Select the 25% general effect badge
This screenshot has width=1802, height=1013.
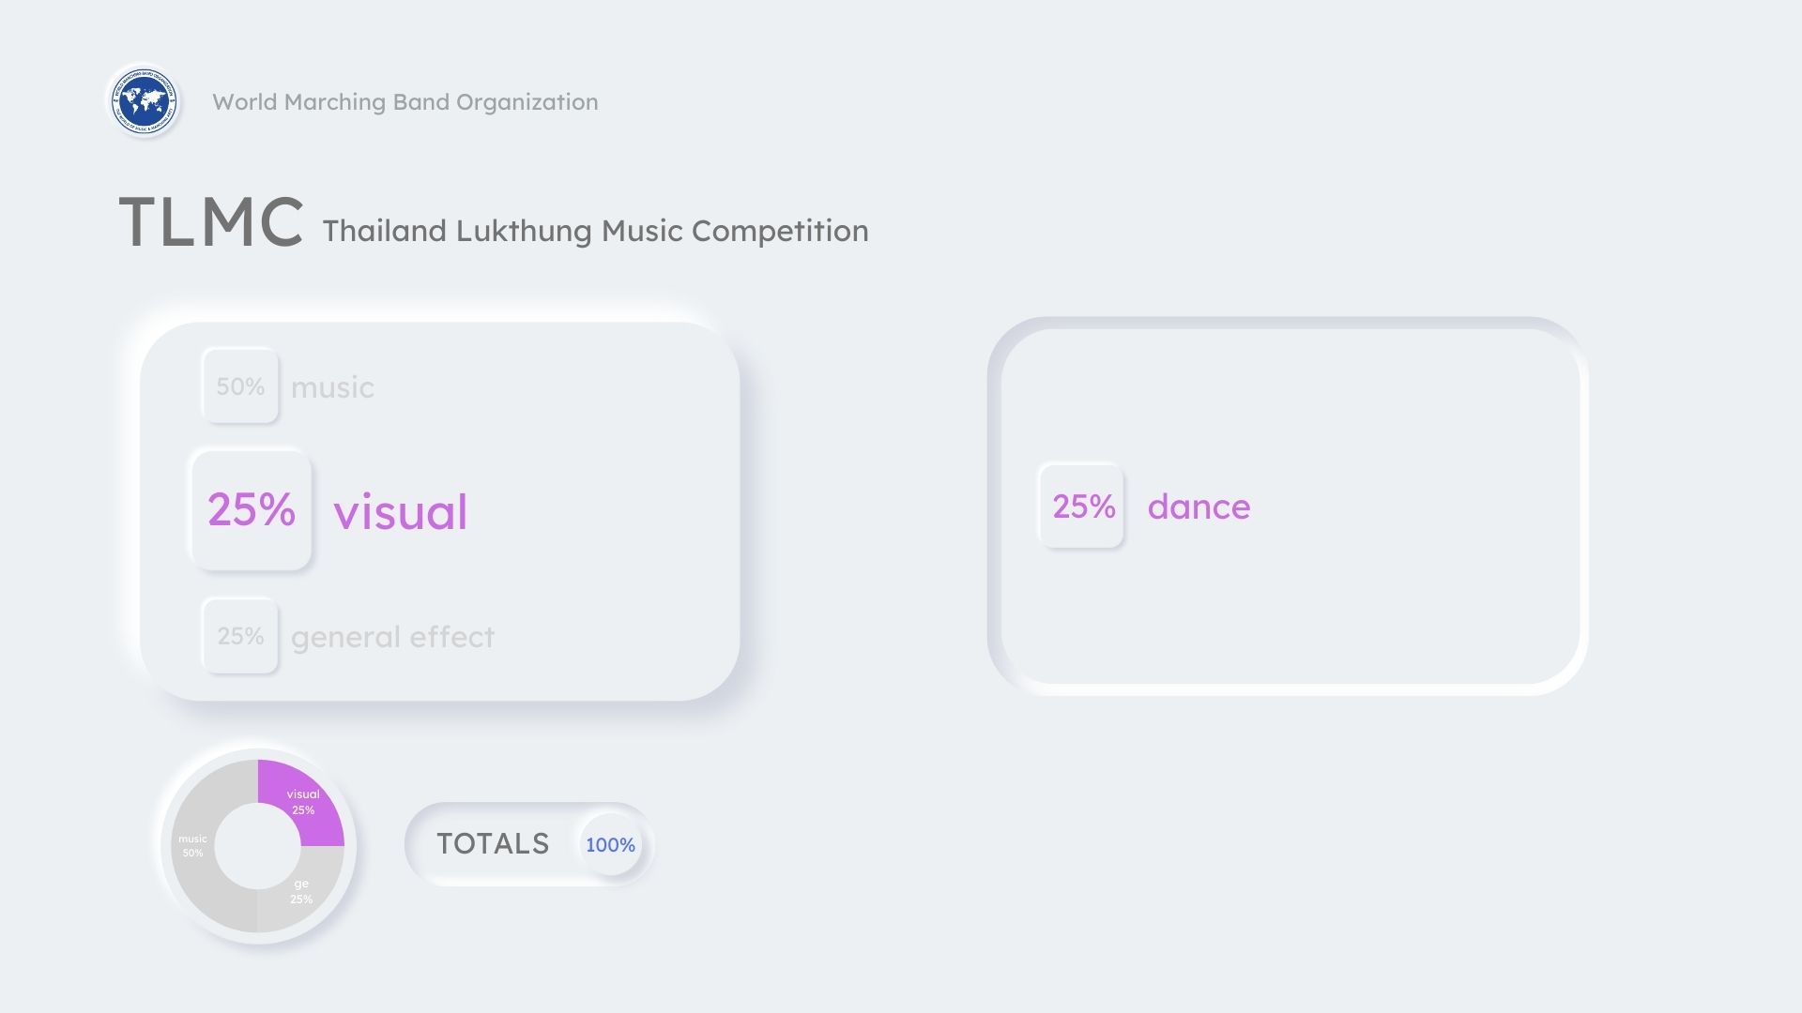point(240,636)
